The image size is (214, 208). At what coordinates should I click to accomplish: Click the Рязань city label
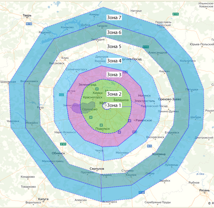point(205,190)
